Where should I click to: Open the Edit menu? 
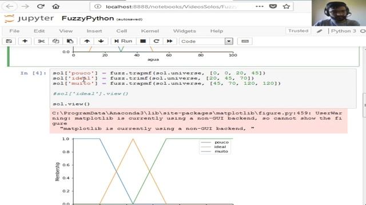pyautogui.click(x=39, y=31)
